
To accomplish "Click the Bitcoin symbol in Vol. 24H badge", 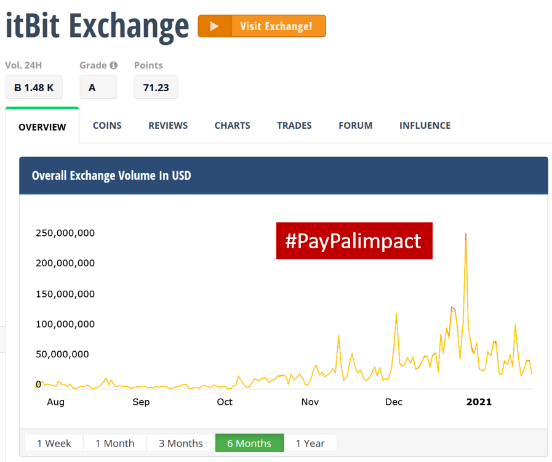I will point(17,87).
